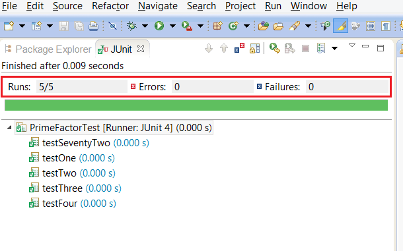Open the Run menu

[x=274, y=6]
